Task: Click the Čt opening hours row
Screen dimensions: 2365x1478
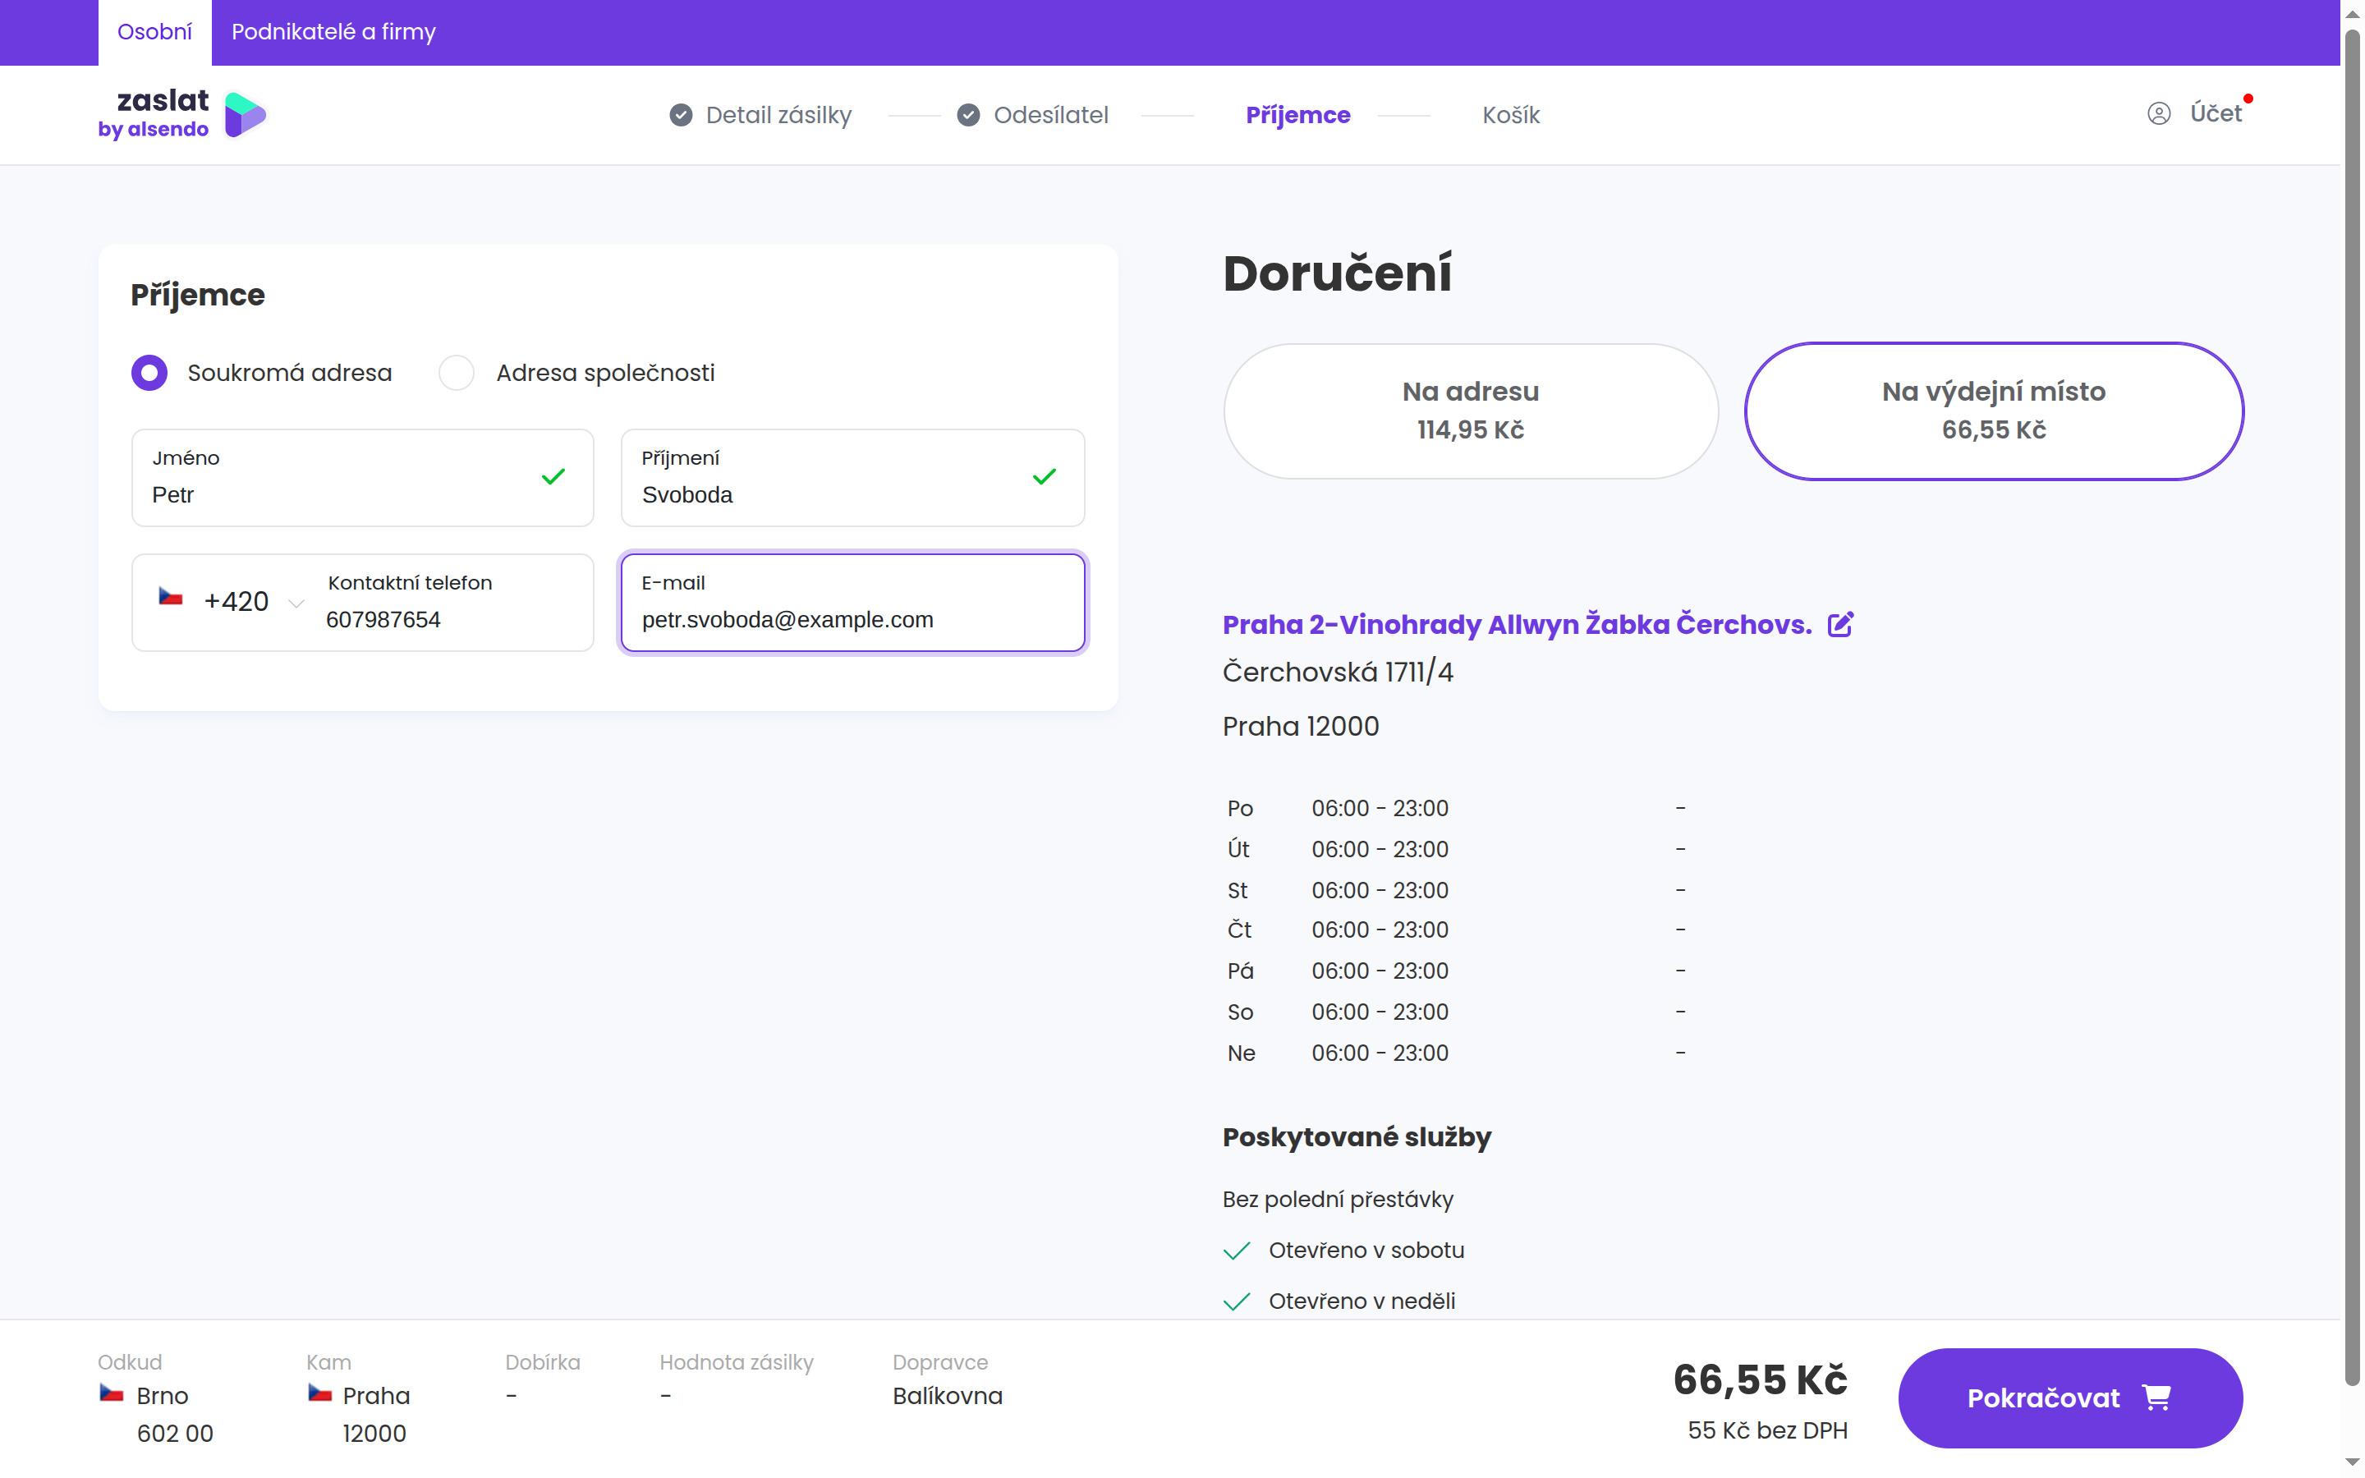Action: pyautogui.click(x=1456, y=929)
